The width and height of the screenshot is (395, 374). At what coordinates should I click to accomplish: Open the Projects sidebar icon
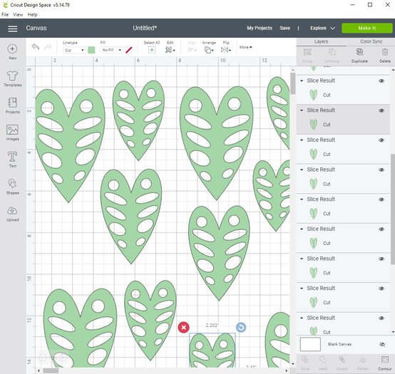tap(12, 103)
